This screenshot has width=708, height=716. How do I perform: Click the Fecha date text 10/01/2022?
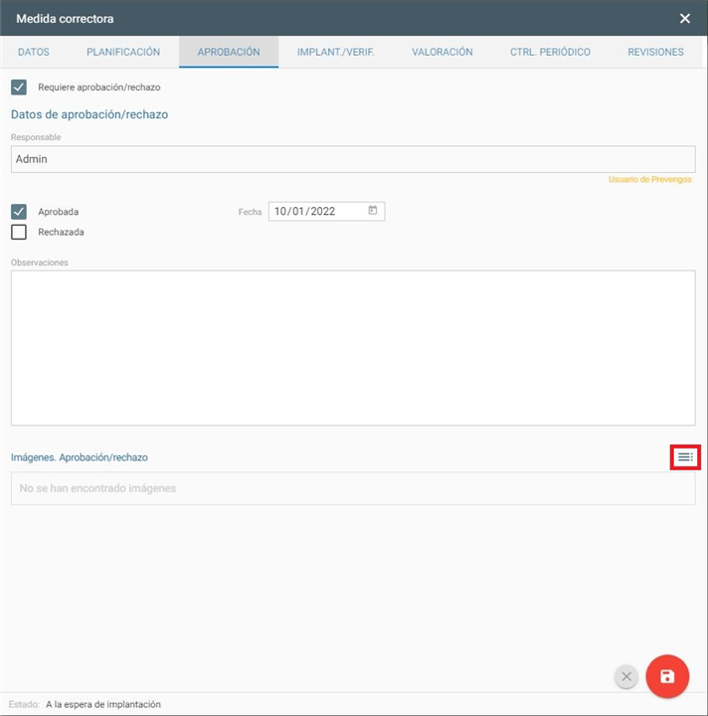click(x=305, y=212)
